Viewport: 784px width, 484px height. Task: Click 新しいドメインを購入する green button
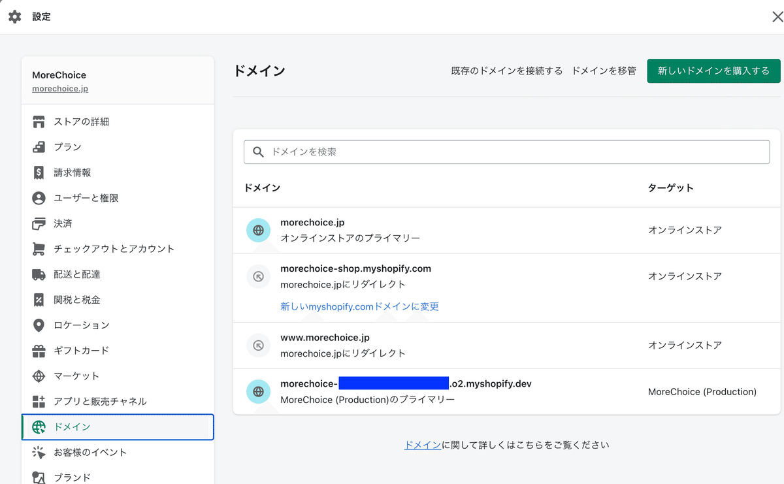tap(713, 71)
